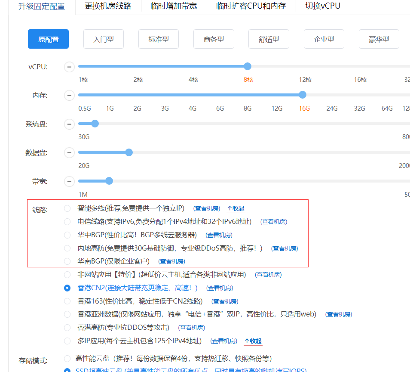Choose the 香港163 line option

[67, 301]
